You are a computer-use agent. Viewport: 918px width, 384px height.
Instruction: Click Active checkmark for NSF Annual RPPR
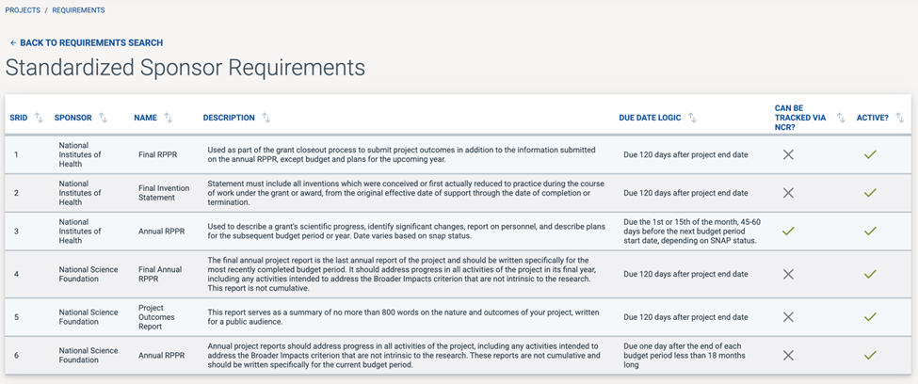pyautogui.click(x=870, y=355)
